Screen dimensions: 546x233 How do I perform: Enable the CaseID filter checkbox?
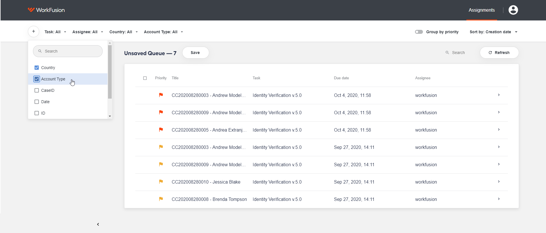(37, 90)
